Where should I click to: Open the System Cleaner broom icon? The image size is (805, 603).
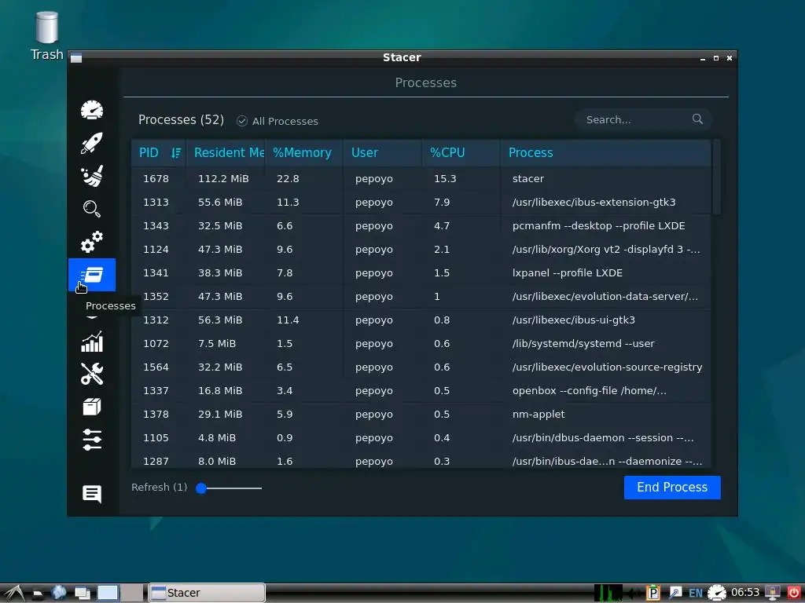point(92,176)
